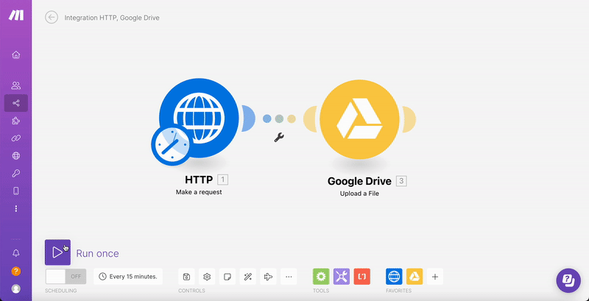The width and height of the screenshot is (589, 301).
Task: Click the back arrow beside scenario title
Action: [52, 18]
